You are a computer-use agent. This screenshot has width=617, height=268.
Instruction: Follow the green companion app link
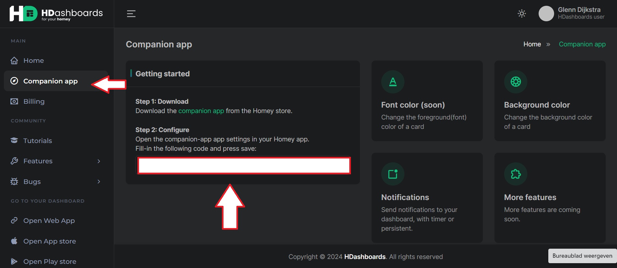[x=201, y=111]
